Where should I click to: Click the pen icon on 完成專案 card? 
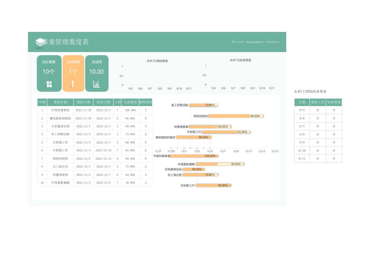[73, 84]
